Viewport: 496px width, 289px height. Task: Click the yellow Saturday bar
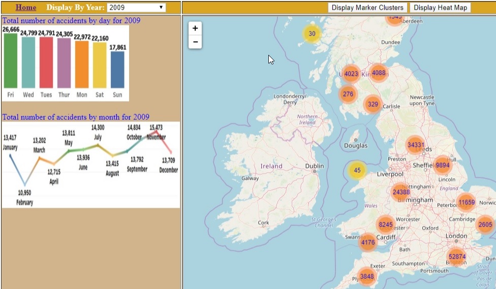100,65
